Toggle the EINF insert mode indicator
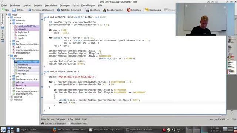The height and width of the screenshot is (133, 237). [x=84, y=119]
